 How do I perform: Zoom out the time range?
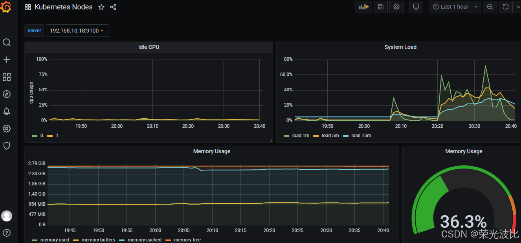pyautogui.click(x=490, y=7)
